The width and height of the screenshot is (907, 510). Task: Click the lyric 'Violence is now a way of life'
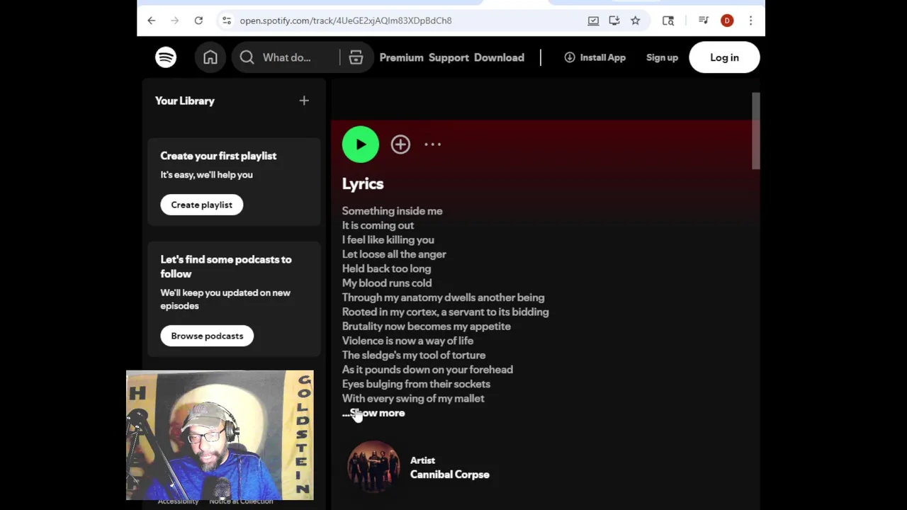click(x=407, y=341)
